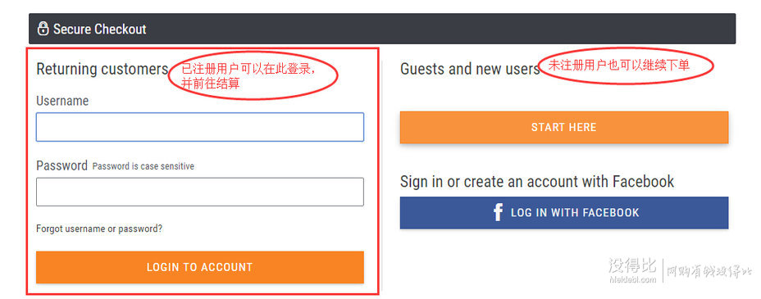Image resolution: width=761 pixels, height=299 pixels.
Task: Click the Password field label
Action: (62, 165)
